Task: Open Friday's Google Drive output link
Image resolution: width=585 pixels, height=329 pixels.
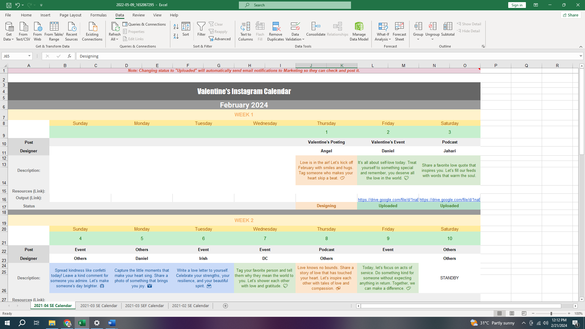Action: (388, 200)
